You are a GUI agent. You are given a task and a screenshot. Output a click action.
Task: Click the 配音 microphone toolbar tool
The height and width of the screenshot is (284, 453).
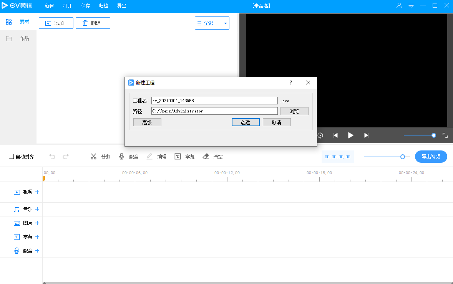[x=129, y=157]
